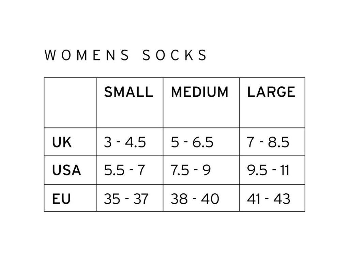Choose the EU large cell 41 - 43
349x261 pixels.
click(x=269, y=199)
